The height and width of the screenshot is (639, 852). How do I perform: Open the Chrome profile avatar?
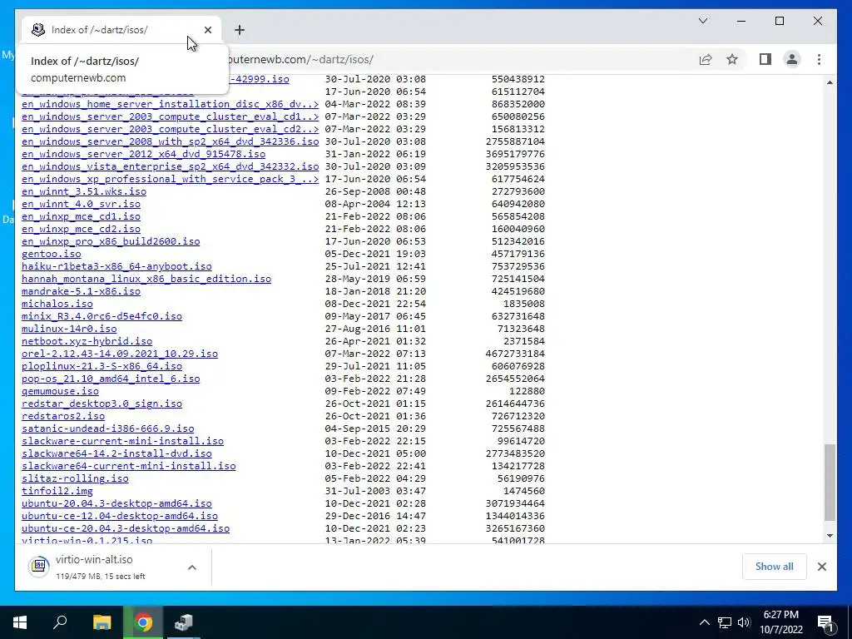792,59
